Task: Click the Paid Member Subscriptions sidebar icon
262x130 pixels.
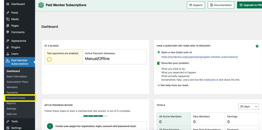Action: [8, 61]
